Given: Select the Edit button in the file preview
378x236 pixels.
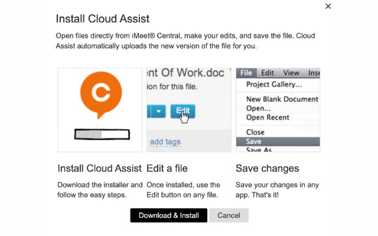Looking at the screenshot, I should pyautogui.click(x=183, y=111).
